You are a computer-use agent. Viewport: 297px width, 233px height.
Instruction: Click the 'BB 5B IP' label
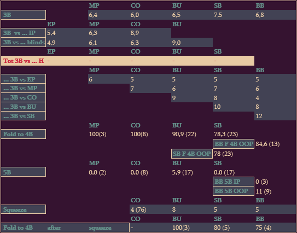coord(234,182)
